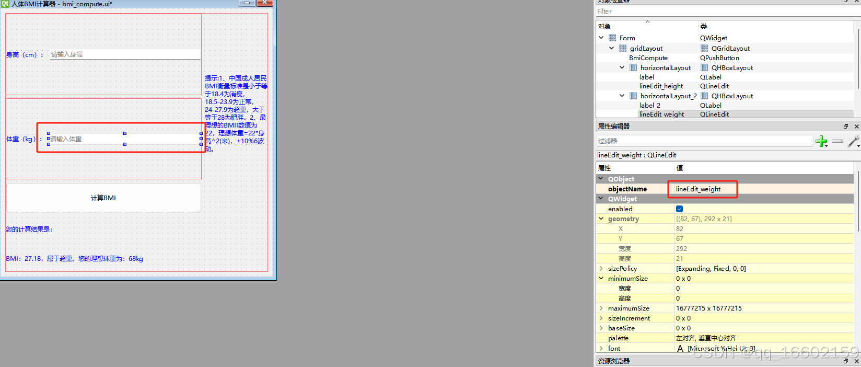
Task: Close the resource browser panel
Action: pyautogui.click(x=856, y=361)
